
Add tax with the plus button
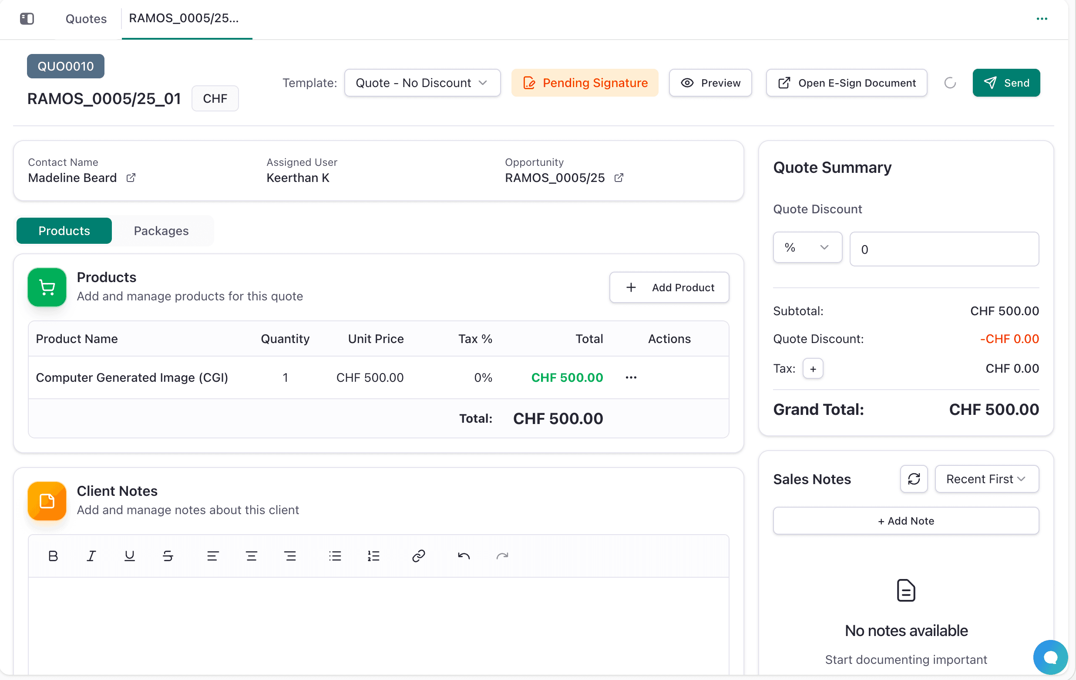[x=813, y=369]
